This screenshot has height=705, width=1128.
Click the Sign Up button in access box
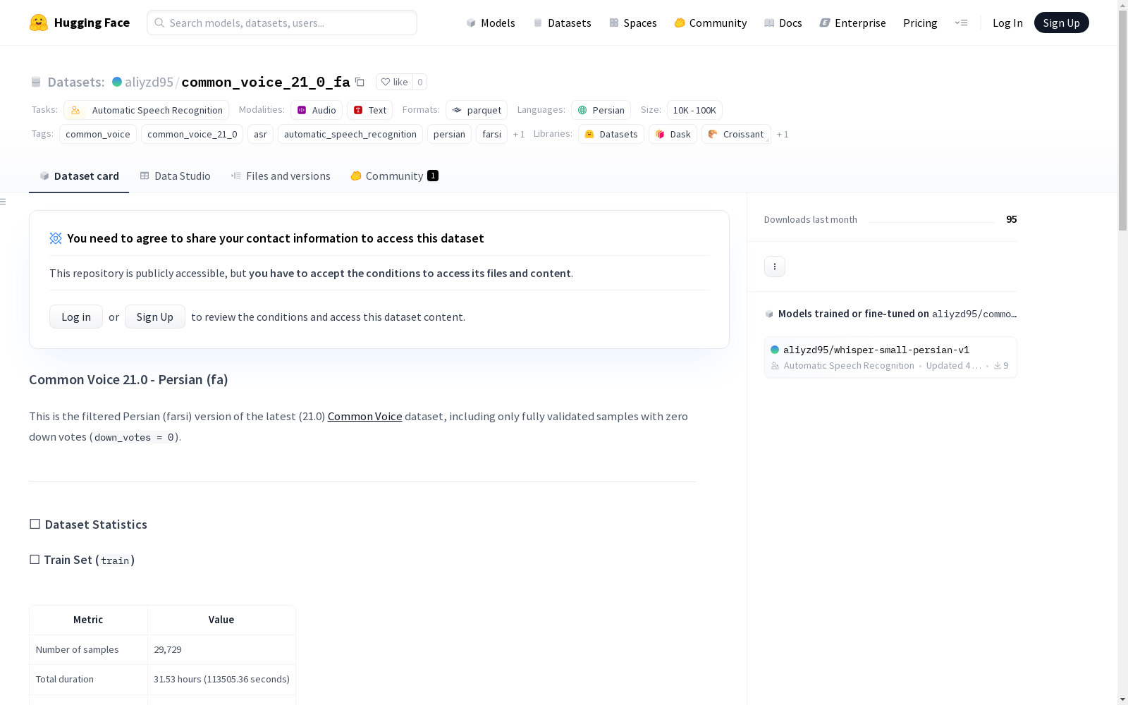click(155, 317)
